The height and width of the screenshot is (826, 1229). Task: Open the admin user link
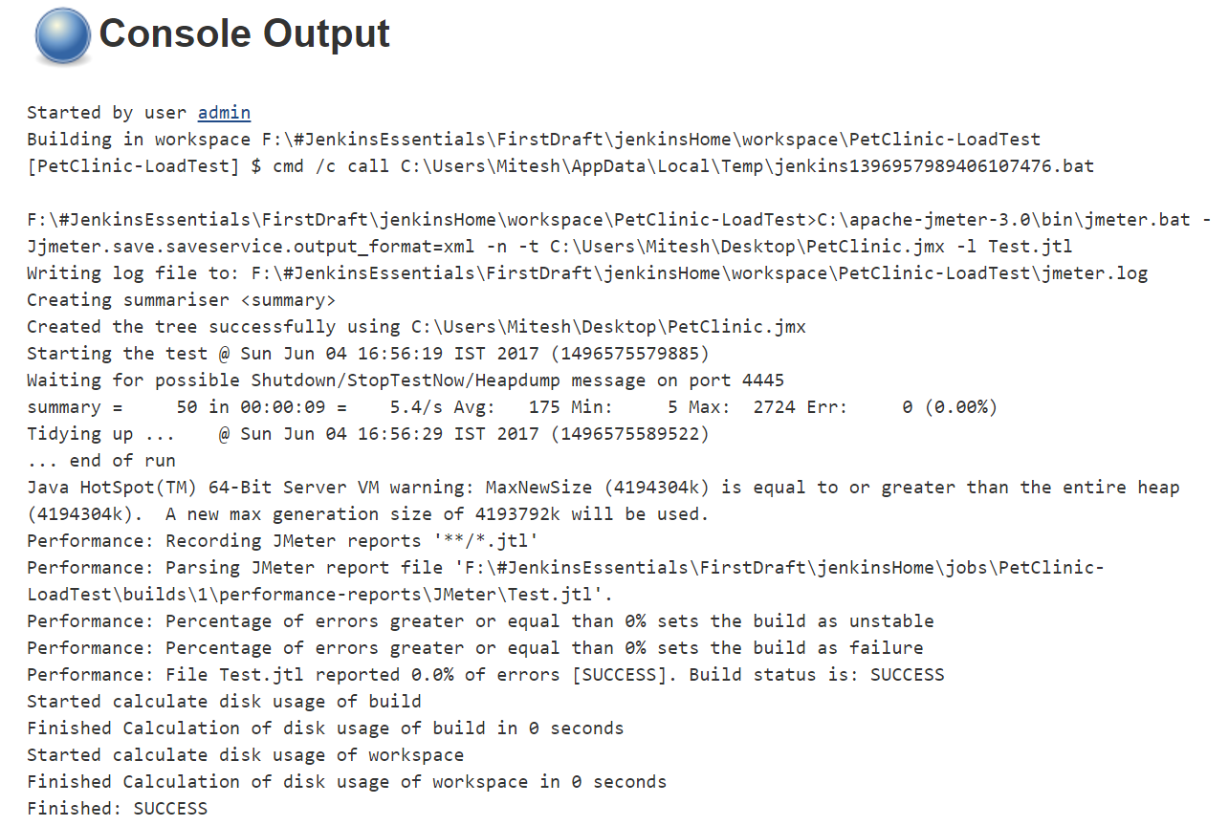(x=224, y=113)
